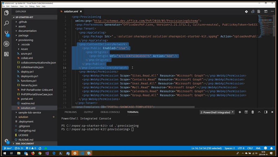The width and height of the screenshot is (278, 157).
Task: Open the Manage gear icon
Action: [x=7, y=141]
